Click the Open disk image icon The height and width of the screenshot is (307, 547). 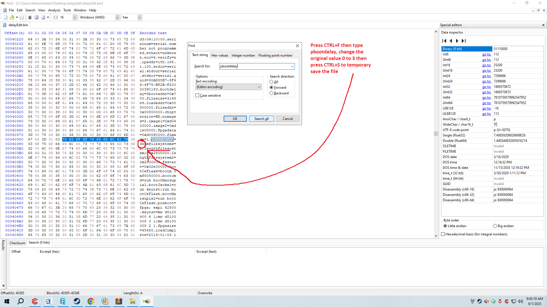click(x=43, y=17)
